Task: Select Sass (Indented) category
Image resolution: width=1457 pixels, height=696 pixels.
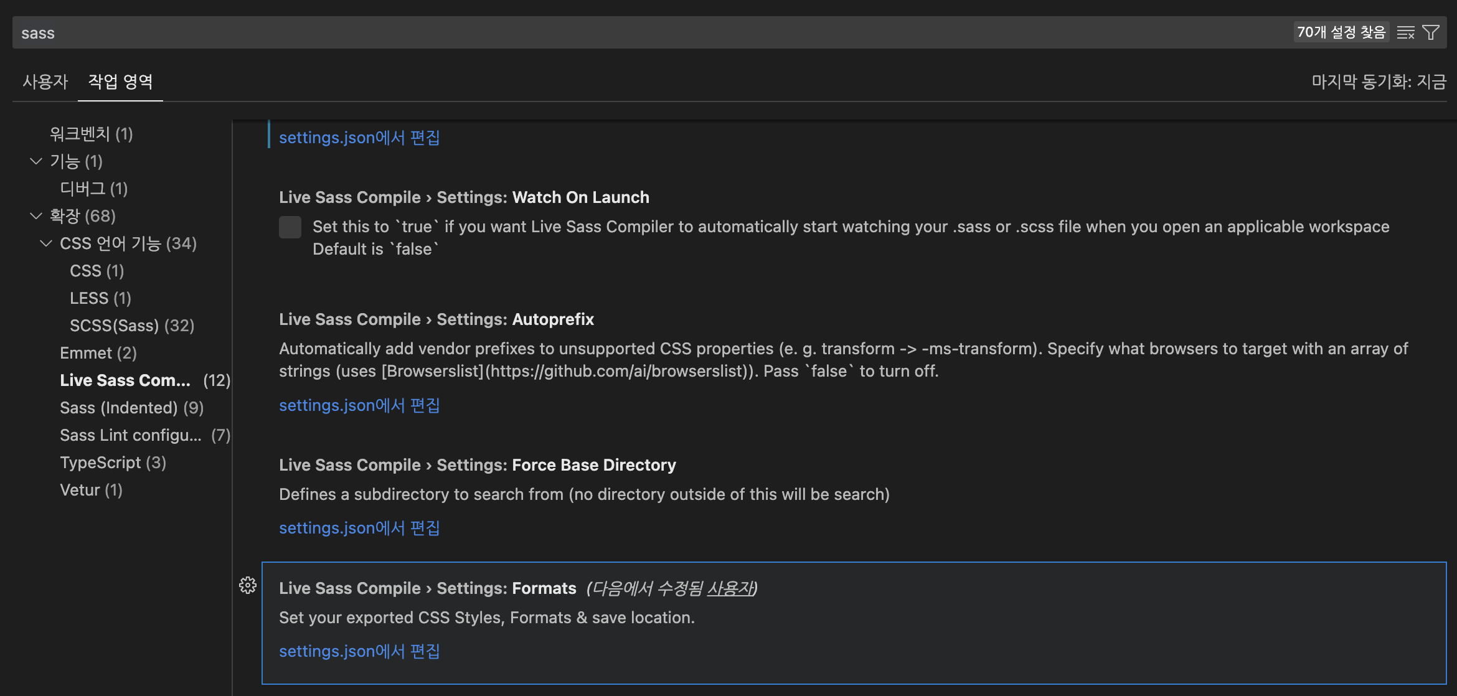Action: coord(131,408)
